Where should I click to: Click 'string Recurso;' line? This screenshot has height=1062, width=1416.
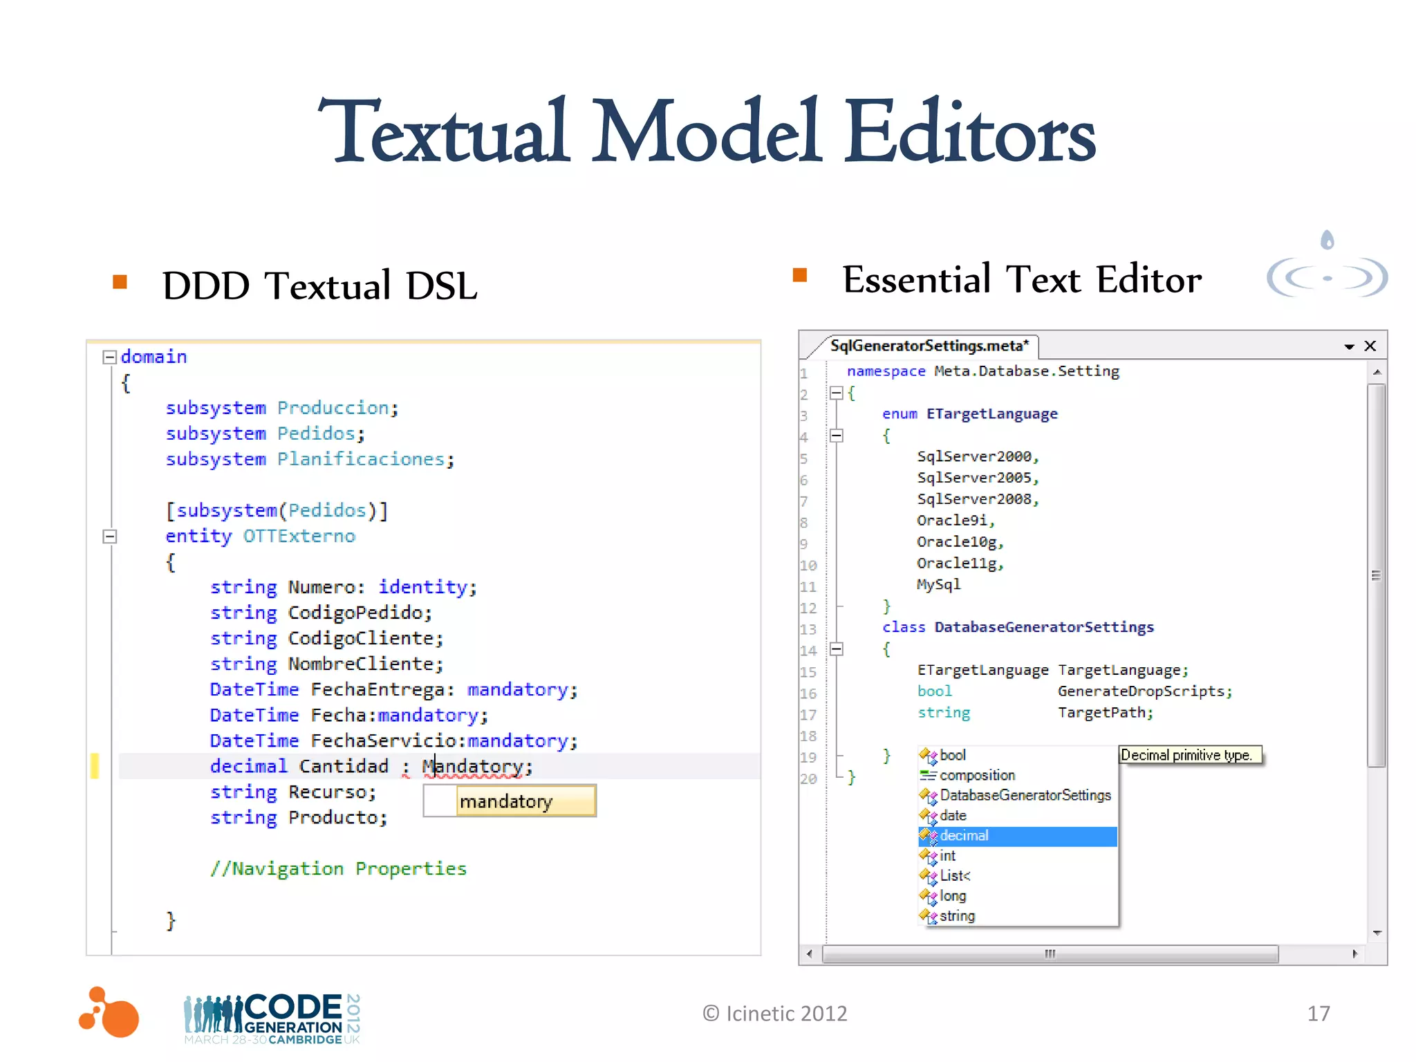click(294, 792)
